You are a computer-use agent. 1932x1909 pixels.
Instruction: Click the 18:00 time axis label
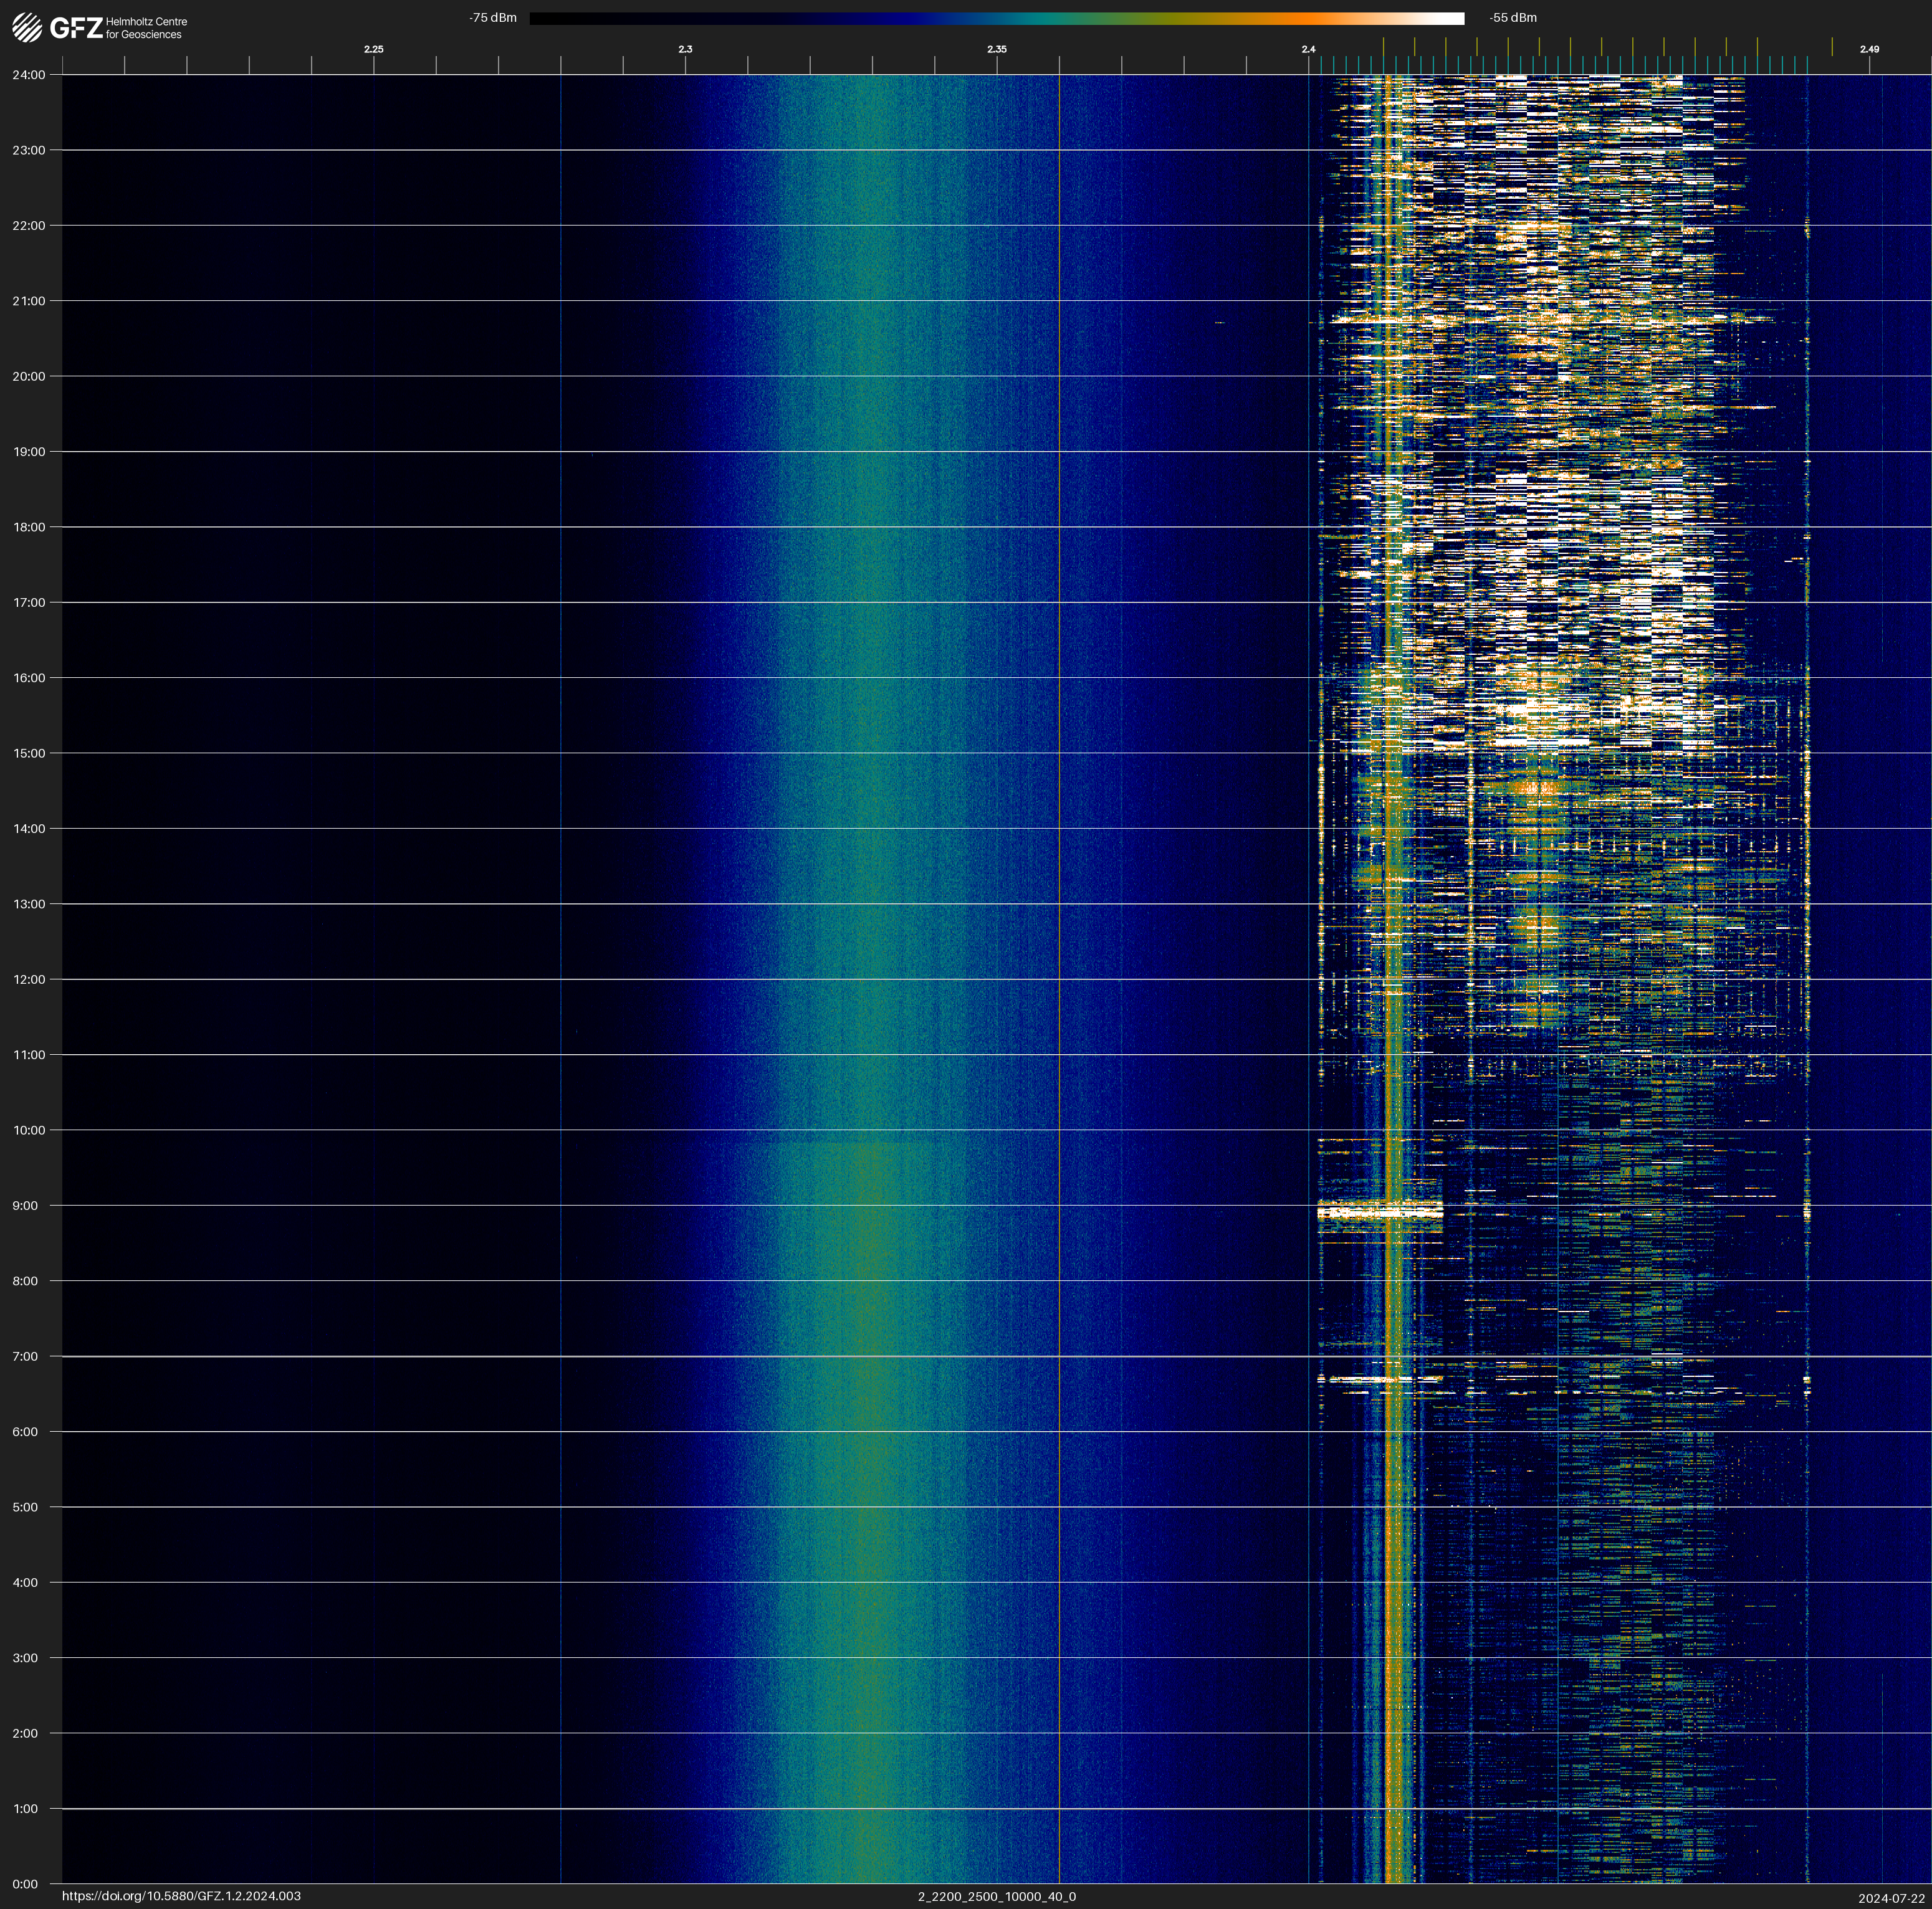[29, 526]
